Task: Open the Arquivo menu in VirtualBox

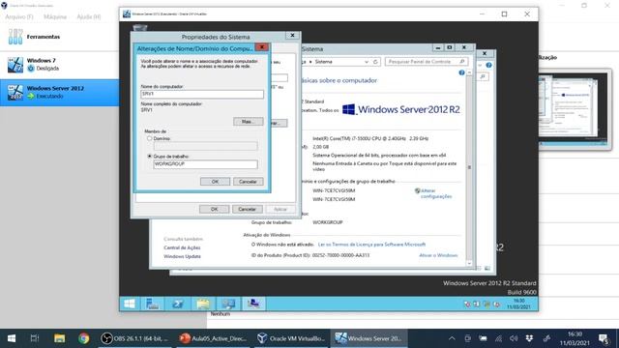Action: pos(19,17)
